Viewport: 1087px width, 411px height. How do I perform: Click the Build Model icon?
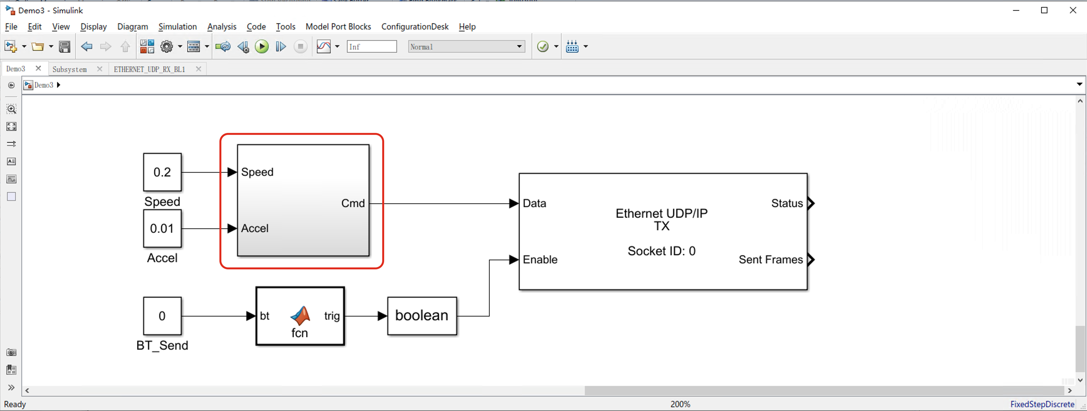click(572, 46)
